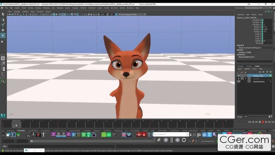Switch to single perspective panel layout
The width and height of the screenshot is (275, 155).
point(3,58)
